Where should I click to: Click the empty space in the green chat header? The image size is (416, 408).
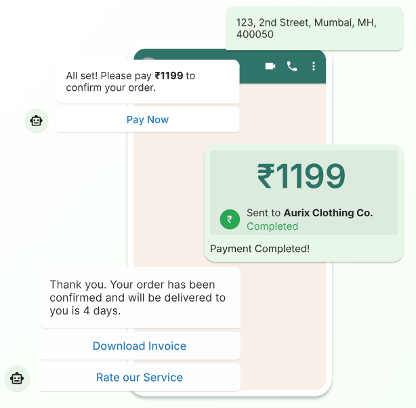(251, 56)
